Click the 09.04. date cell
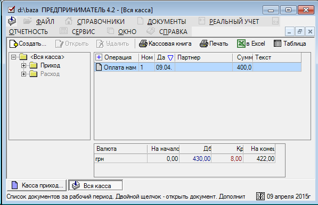 [x=164, y=67]
